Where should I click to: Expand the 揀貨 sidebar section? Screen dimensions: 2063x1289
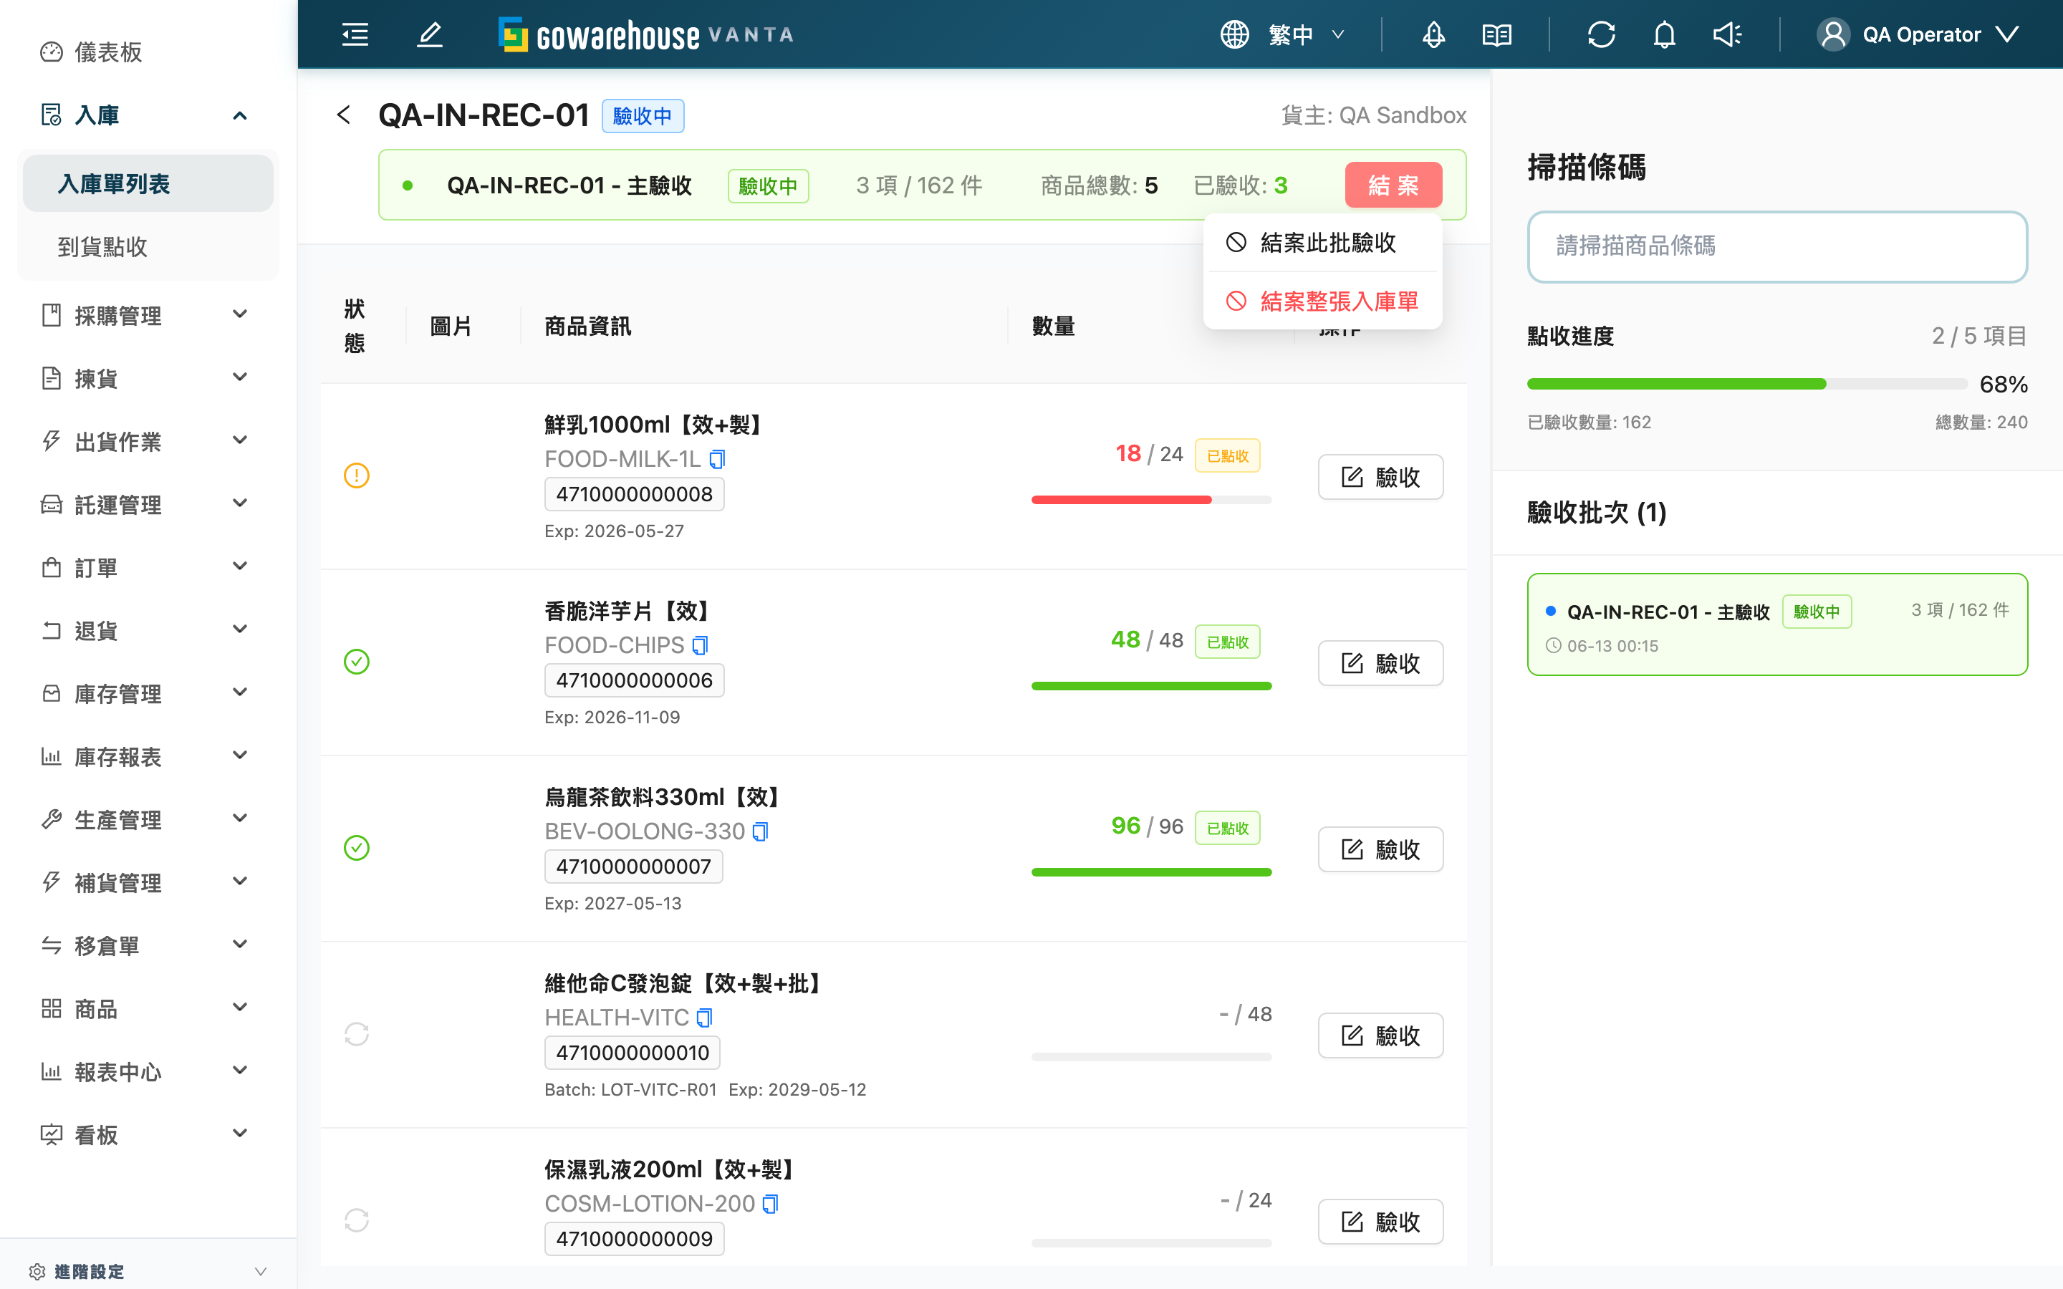point(239,377)
